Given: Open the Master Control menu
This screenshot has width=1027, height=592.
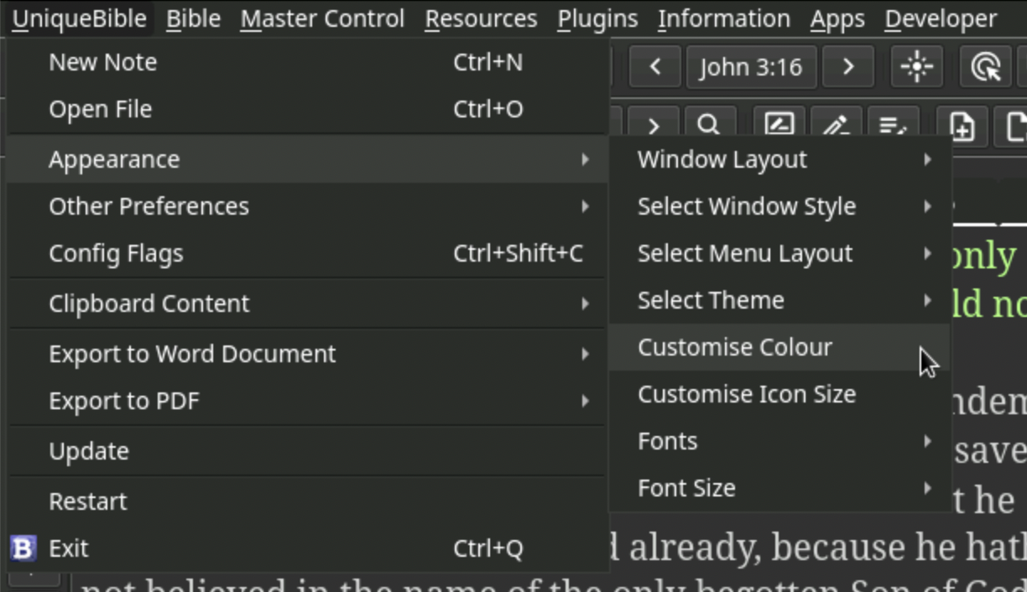Looking at the screenshot, I should pos(322,18).
